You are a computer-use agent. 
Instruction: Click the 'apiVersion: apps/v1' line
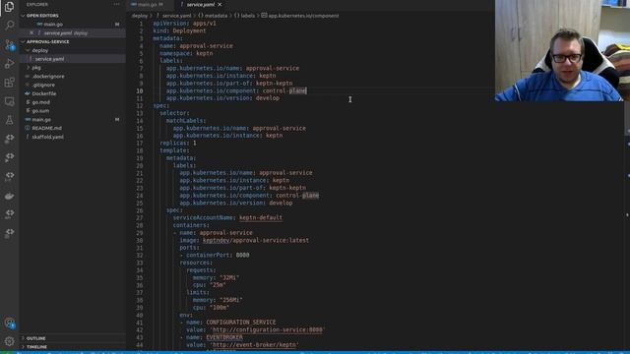pos(184,24)
